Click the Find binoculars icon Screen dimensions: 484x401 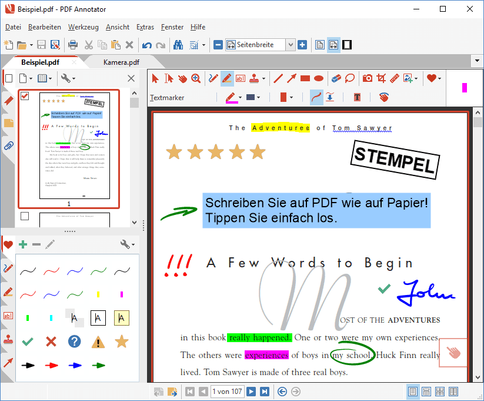coord(178,45)
